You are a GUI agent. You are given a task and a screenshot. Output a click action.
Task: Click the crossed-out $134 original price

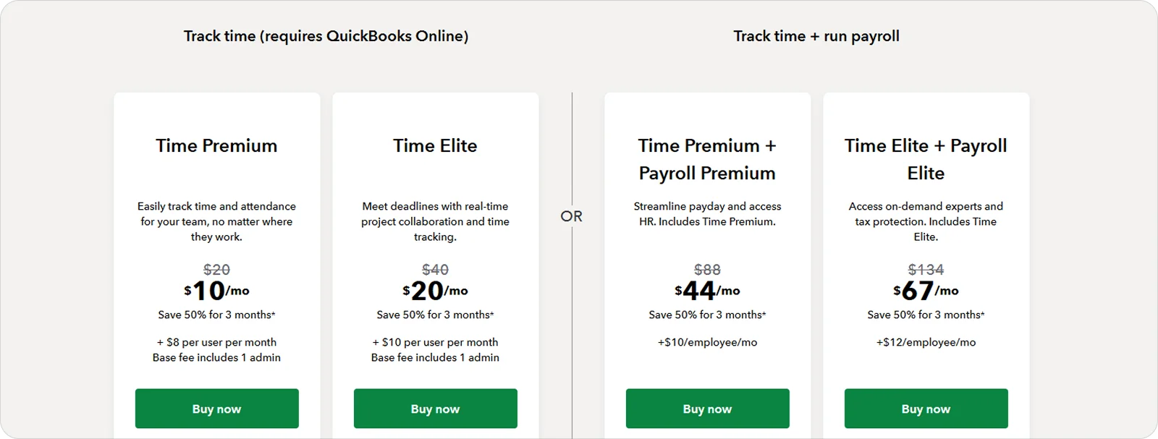925,269
